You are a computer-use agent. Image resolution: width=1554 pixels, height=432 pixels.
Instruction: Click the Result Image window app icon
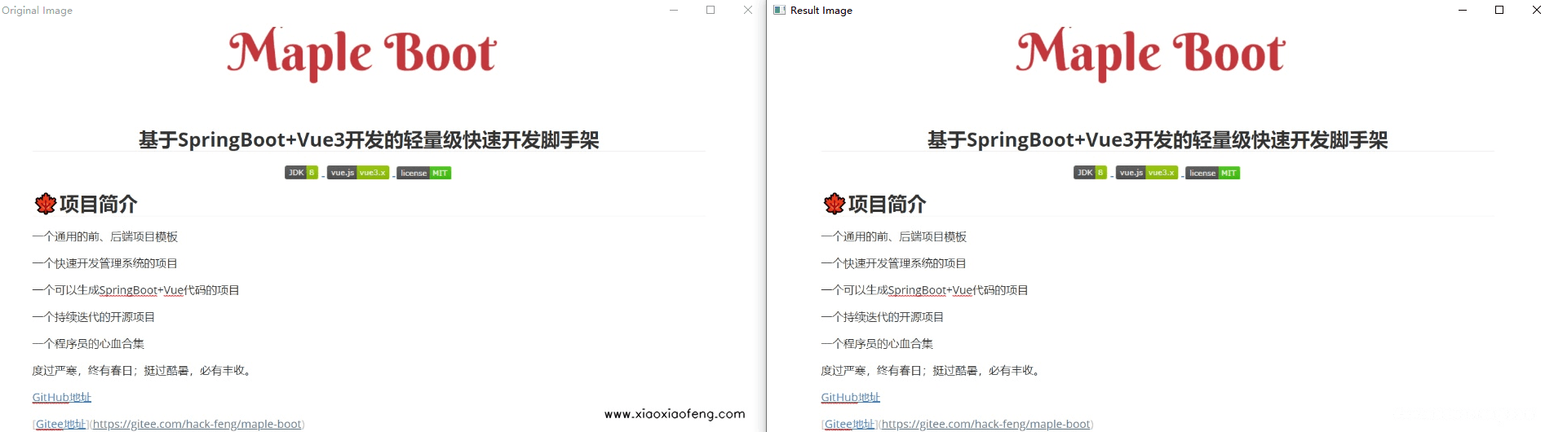(x=779, y=10)
